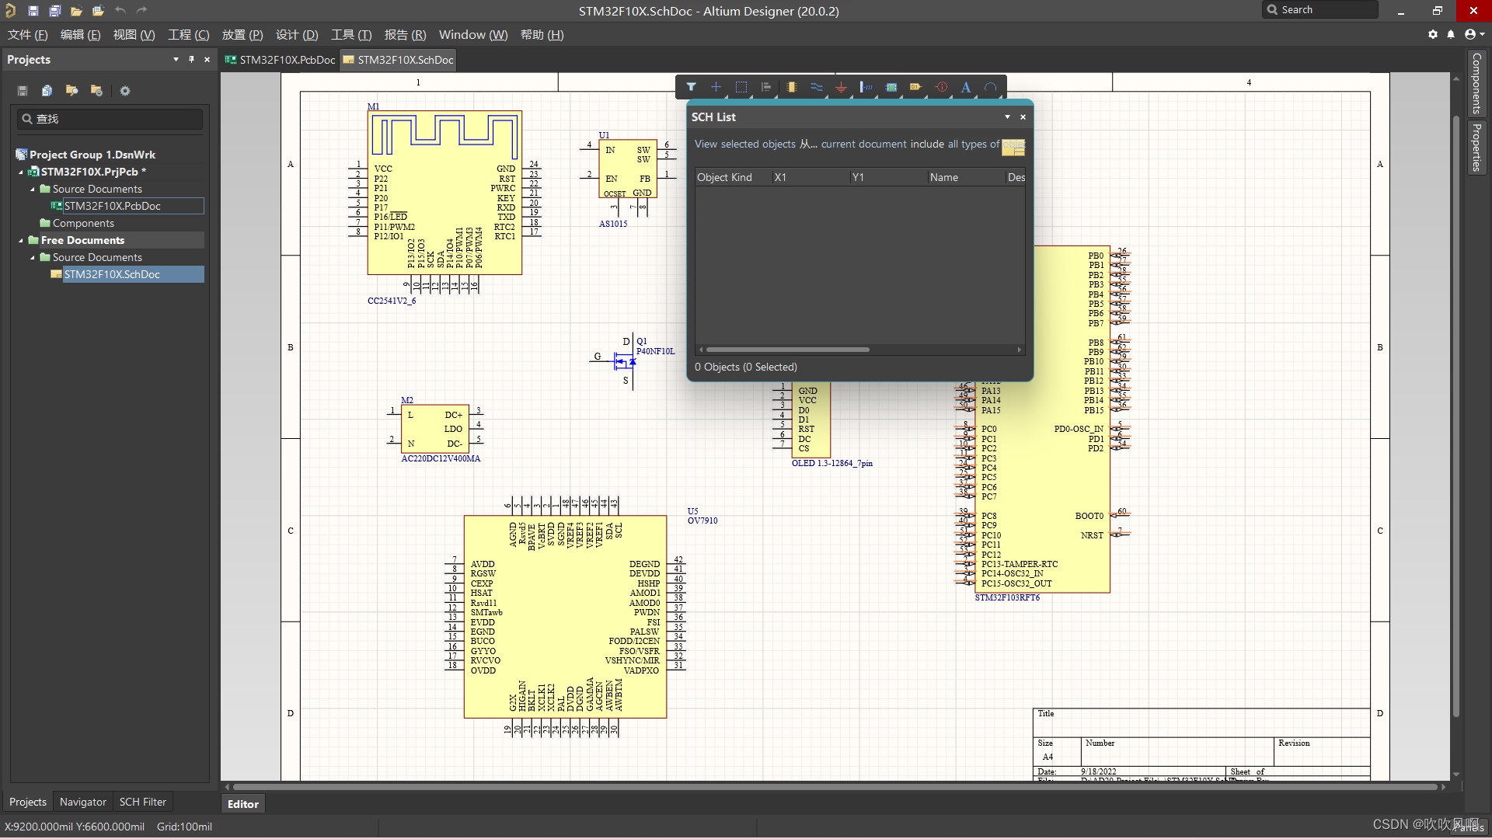The width and height of the screenshot is (1492, 839).
Task: Choose the Place Text String tool
Action: click(x=965, y=87)
